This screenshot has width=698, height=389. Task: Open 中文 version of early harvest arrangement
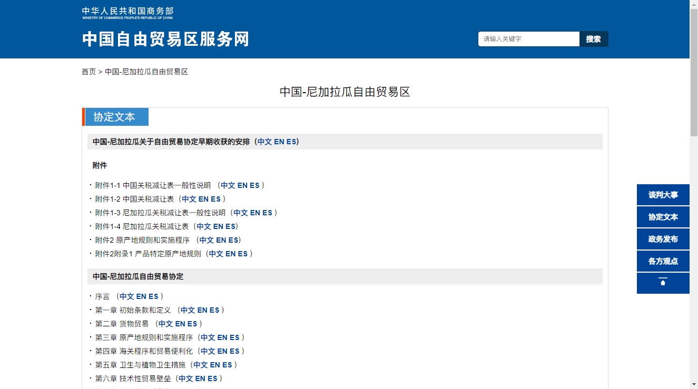[x=264, y=142]
